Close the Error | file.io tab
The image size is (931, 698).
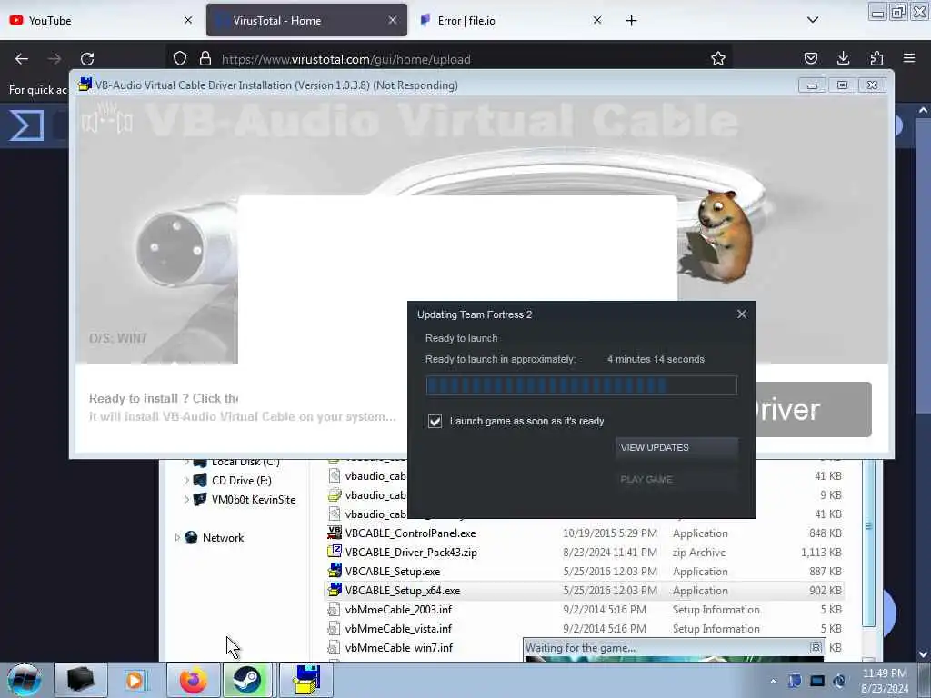coord(597,20)
